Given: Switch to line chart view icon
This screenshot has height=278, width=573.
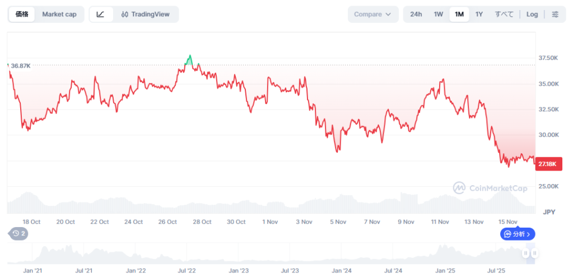Looking at the screenshot, I should click(100, 15).
